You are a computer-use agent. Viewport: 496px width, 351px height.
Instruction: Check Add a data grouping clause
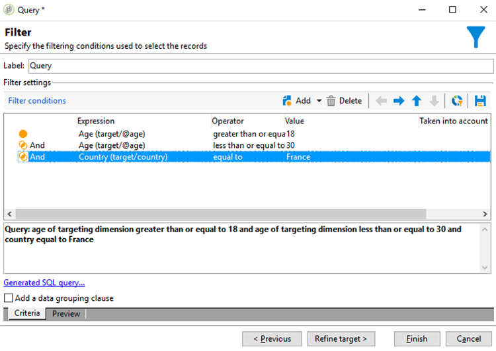[x=9, y=298]
